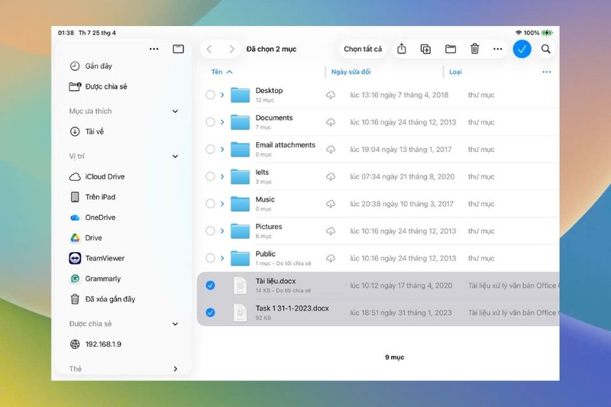Download Documents folder via cloud icon

[x=331, y=122]
